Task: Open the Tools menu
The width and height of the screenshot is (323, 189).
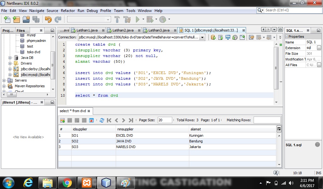Action: click(x=131, y=11)
